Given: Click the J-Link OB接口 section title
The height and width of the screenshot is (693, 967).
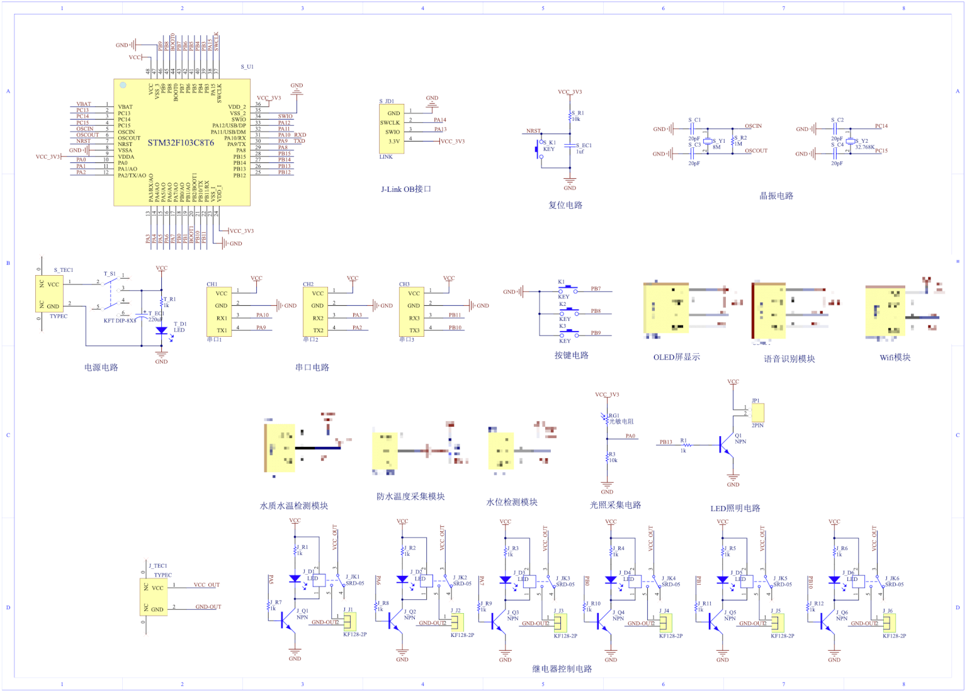Looking at the screenshot, I should (x=406, y=189).
